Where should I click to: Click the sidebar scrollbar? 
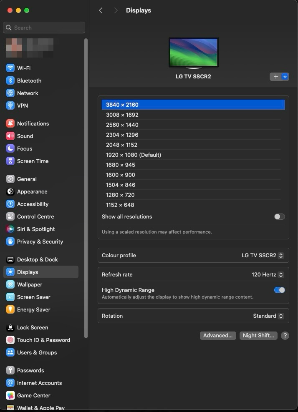86,188
